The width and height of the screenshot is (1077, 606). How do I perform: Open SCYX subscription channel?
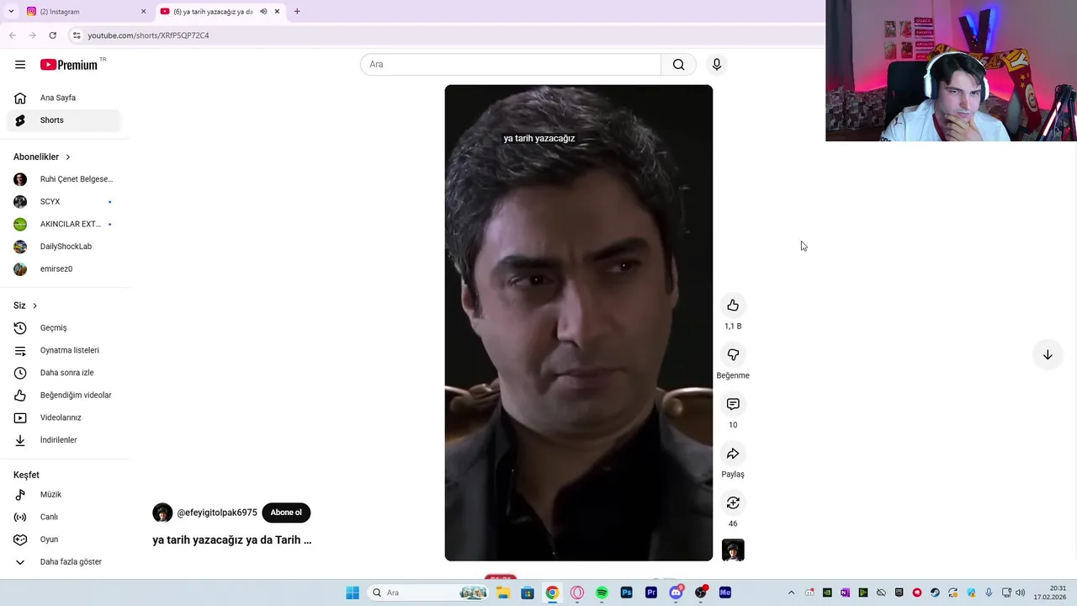64,202
